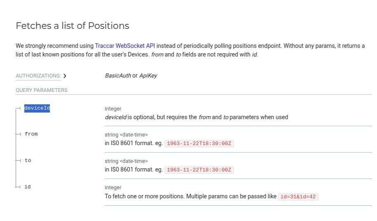Click 'string <date-time>' type in the 'to' row
Viewport: 377px width, 221px height.
(126, 161)
